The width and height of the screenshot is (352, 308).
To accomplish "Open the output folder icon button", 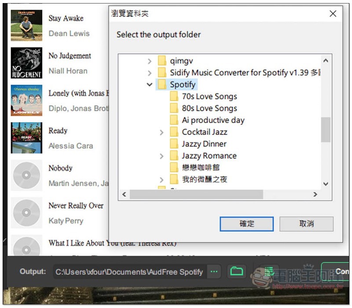I will (237, 271).
